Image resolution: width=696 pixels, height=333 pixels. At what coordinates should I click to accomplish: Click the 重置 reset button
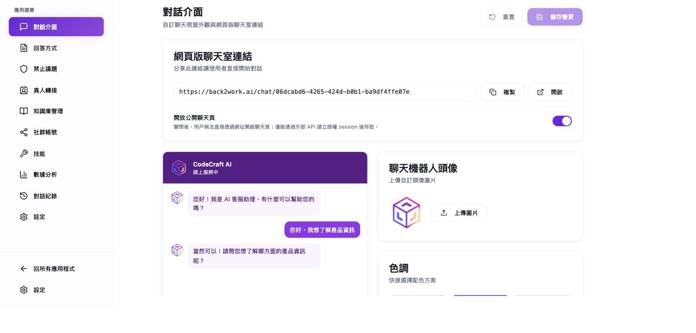click(x=501, y=17)
